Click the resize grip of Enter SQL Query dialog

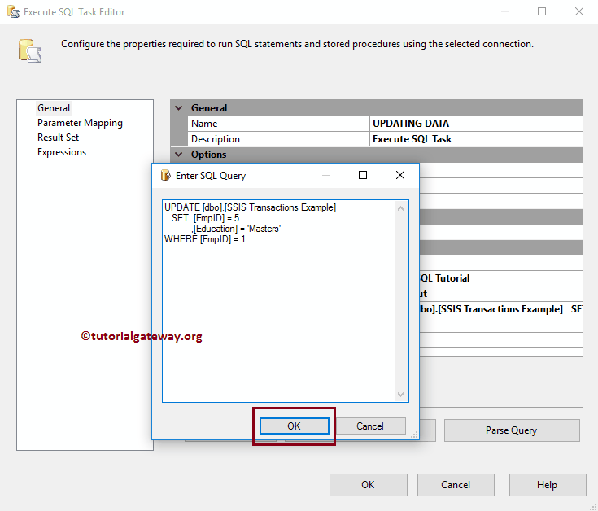(415, 435)
